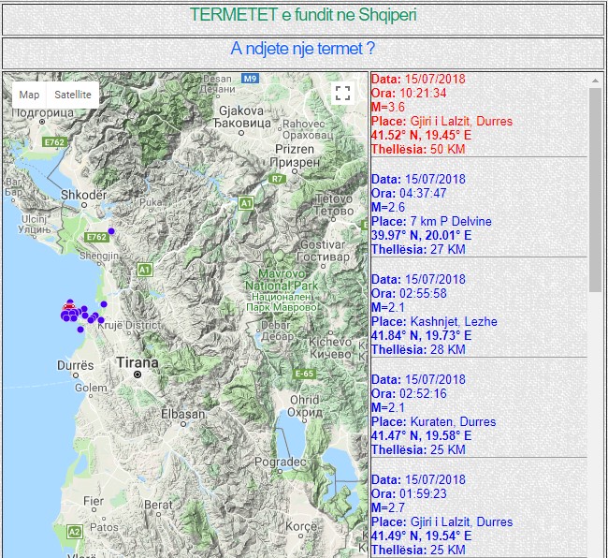Click the red earthquake marker near Durres
The height and width of the screenshot is (558, 608).
[x=68, y=307]
